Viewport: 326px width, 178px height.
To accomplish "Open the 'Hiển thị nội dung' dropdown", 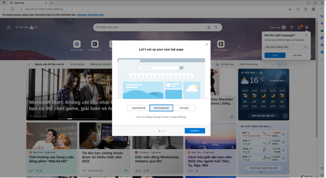I will click(256, 64).
